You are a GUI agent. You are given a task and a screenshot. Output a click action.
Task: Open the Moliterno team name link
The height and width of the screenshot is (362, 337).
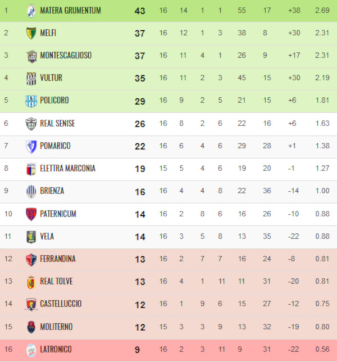56,327
